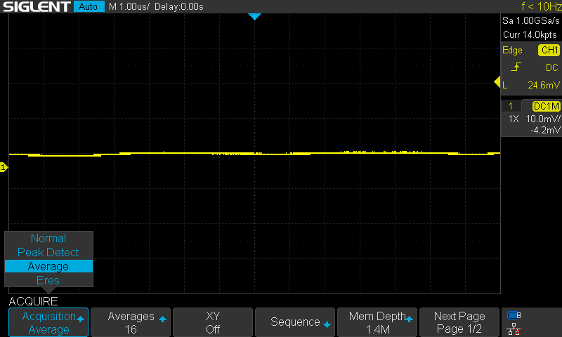Click the Auto trigger status badge
Image resolution: width=562 pixels, height=337 pixels.
coord(89,7)
